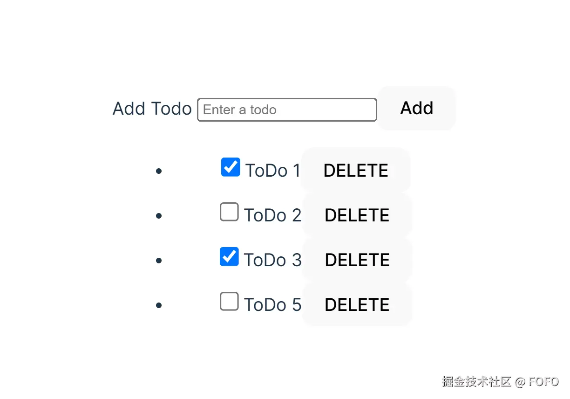This screenshot has width=570, height=399.
Task: Check the ToDo 5 checkbox
Action: coord(229,301)
